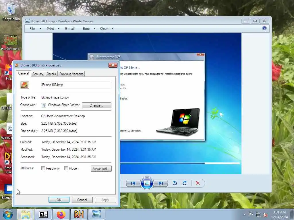Open Action Center flag icon
This screenshot has width=294, height=220.
251,215
